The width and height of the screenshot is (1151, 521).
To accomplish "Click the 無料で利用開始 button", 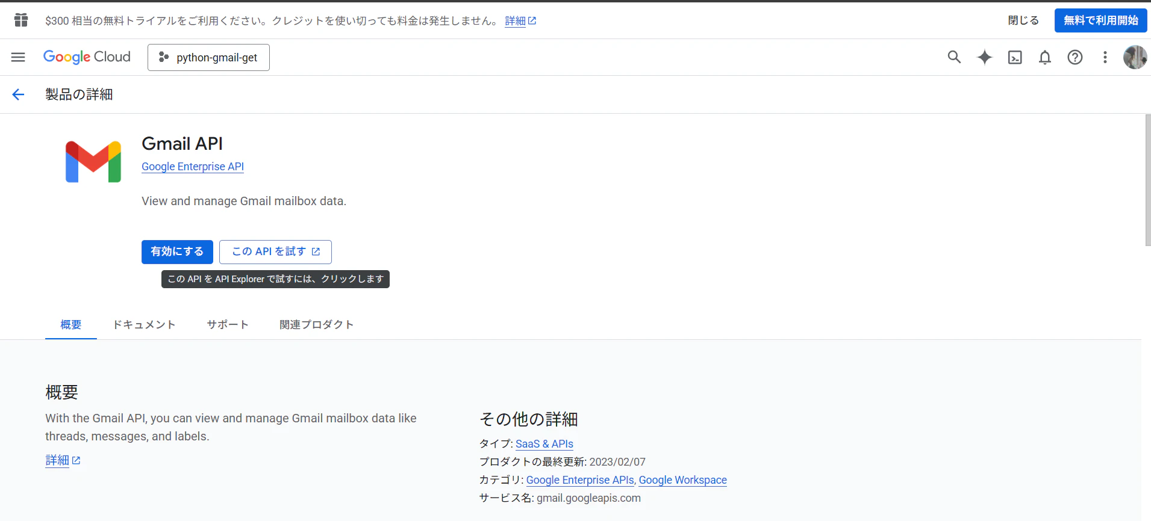I will tap(1101, 20).
